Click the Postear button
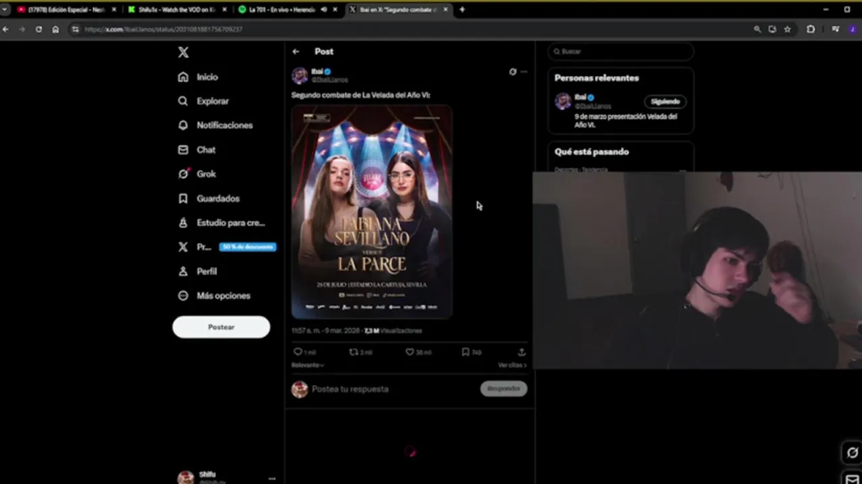The width and height of the screenshot is (862, 484). [221, 327]
